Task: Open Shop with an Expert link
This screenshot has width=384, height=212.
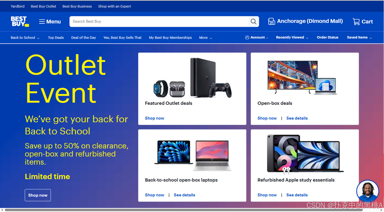Action: point(115,6)
